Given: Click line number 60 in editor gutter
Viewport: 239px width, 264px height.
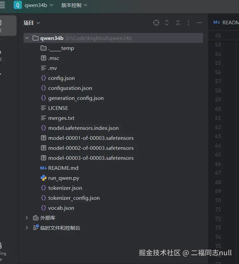Looking at the screenshot, I should click(218, 109).
